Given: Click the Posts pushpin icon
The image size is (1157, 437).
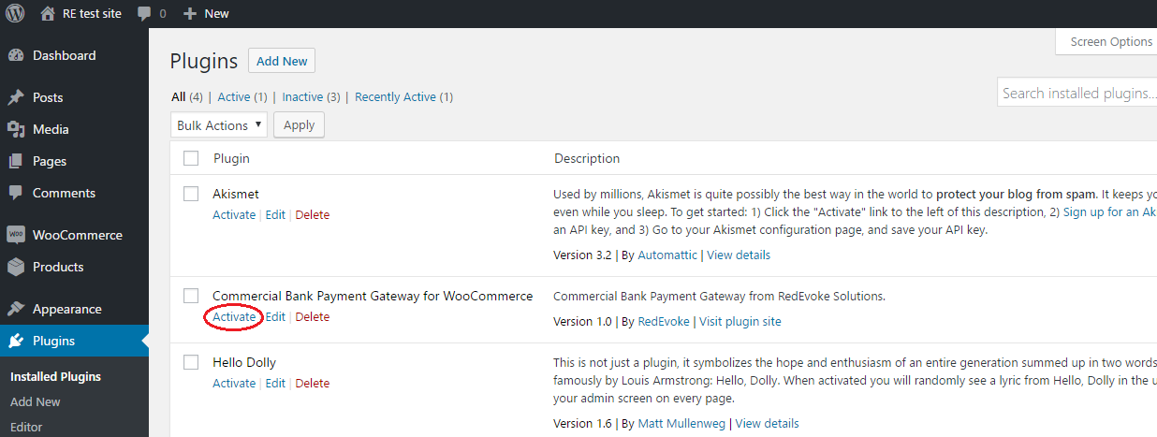Looking at the screenshot, I should [x=16, y=97].
